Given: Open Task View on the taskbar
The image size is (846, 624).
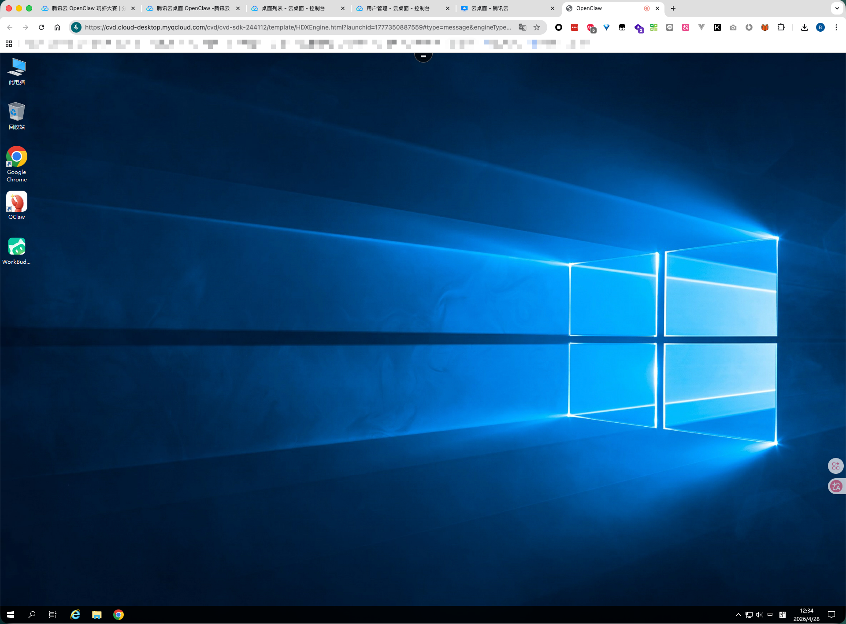Looking at the screenshot, I should point(53,615).
